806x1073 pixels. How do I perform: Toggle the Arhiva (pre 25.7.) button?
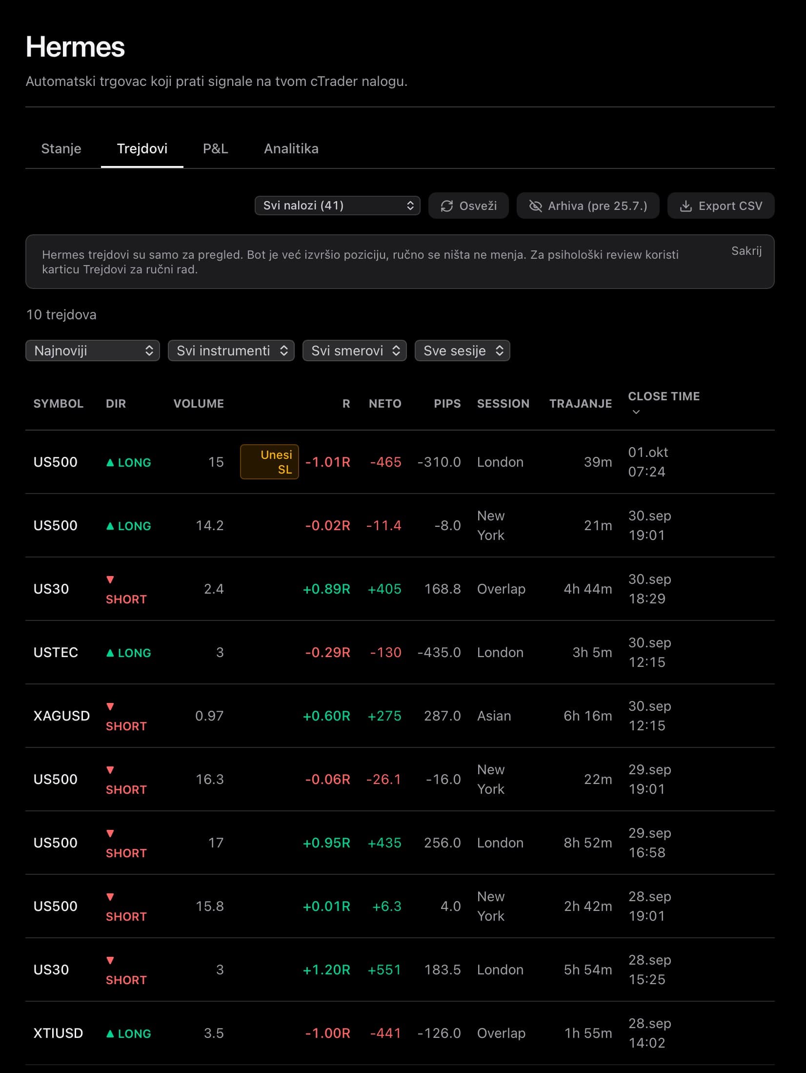pos(588,206)
